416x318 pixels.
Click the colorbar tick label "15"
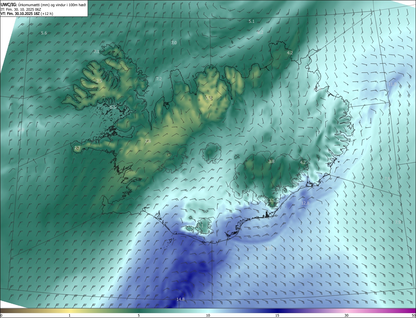(277, 315)
